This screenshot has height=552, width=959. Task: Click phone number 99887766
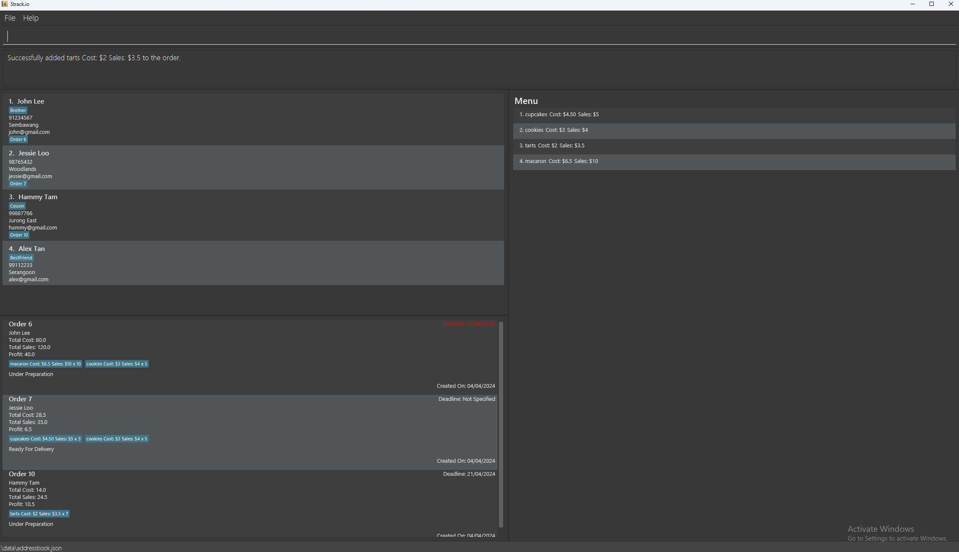21,213
